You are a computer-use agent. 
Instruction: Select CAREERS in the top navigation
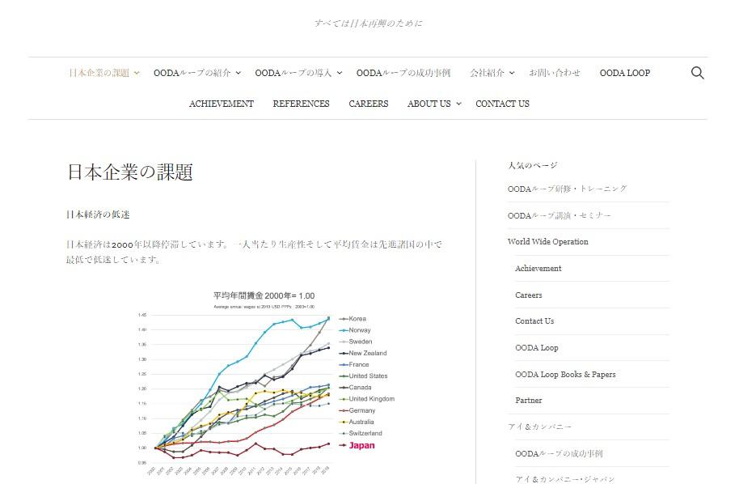[369, 104]
